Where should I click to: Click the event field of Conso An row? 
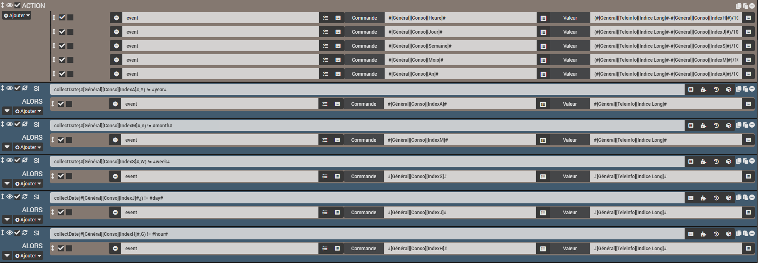tap(221, 74)
